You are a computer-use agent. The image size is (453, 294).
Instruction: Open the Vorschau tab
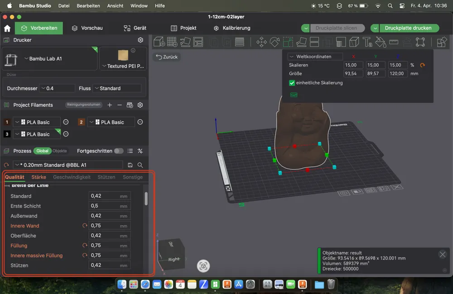(87, 28)
